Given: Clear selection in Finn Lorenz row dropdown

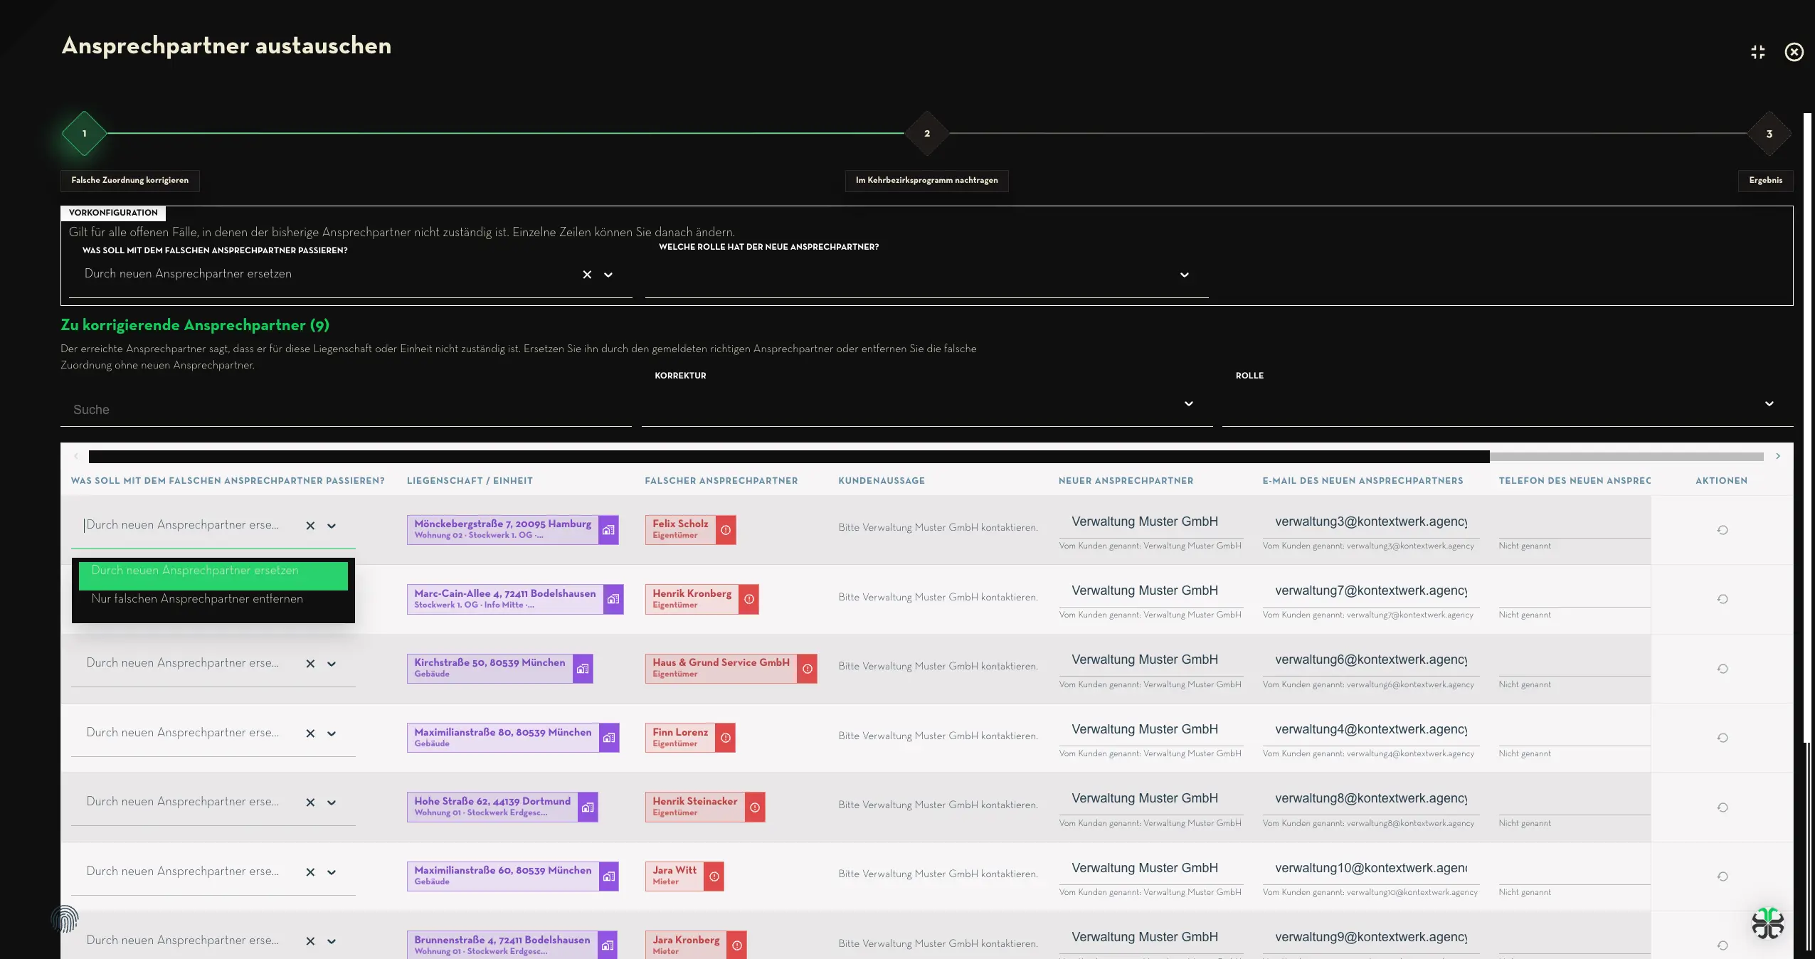Looking at the screenshot, I should pos(310,733).
